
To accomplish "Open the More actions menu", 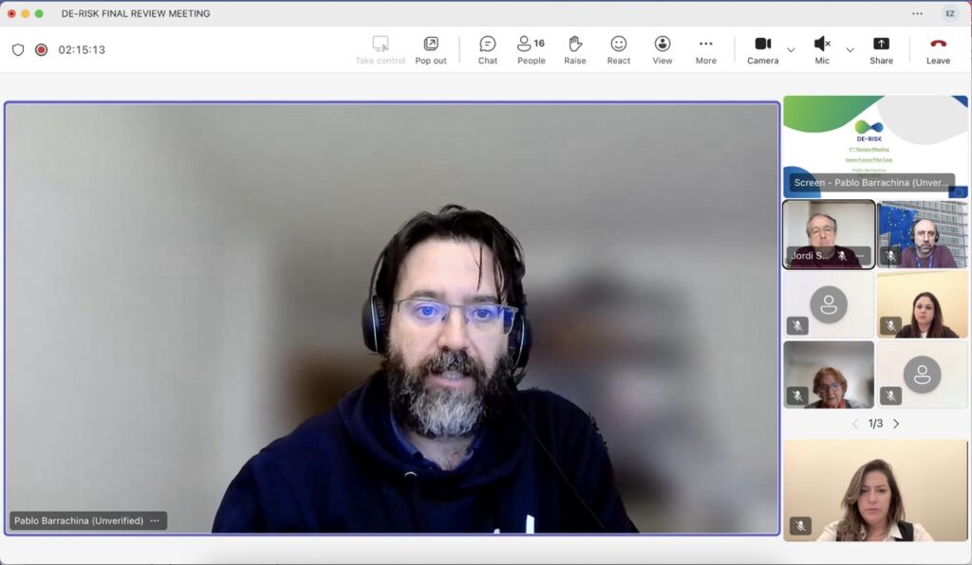I will click(705, 49).
